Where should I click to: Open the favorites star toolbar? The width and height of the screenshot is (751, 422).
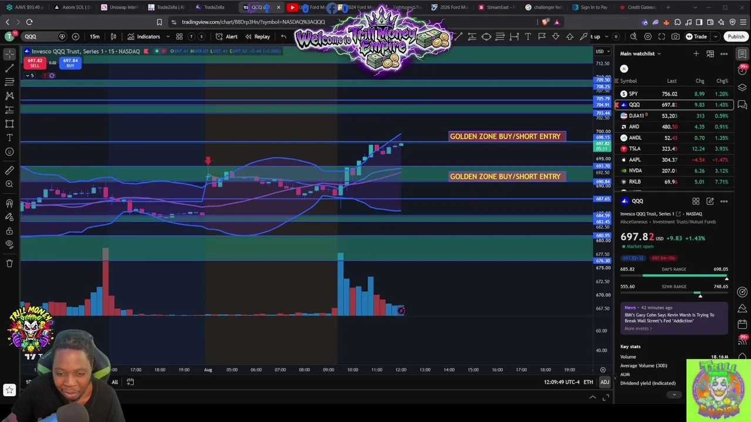(9, 390)
